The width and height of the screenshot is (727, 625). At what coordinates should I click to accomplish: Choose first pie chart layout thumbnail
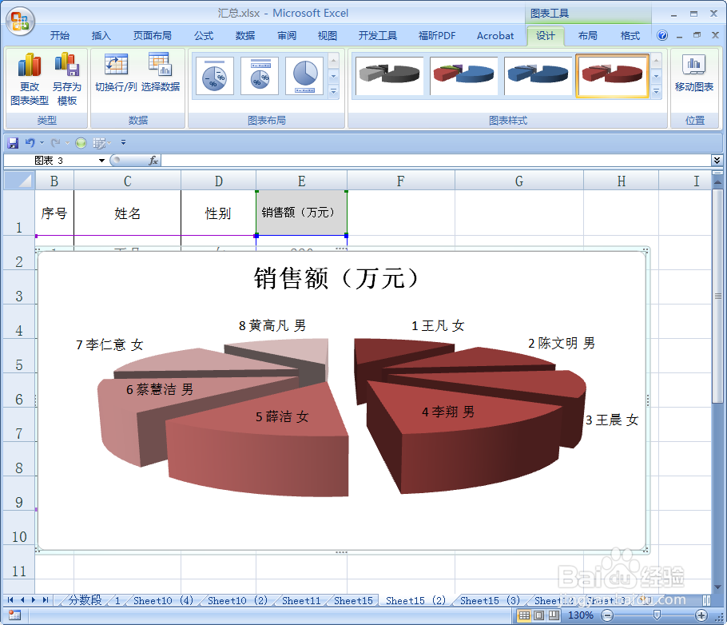tap(214, 76)
